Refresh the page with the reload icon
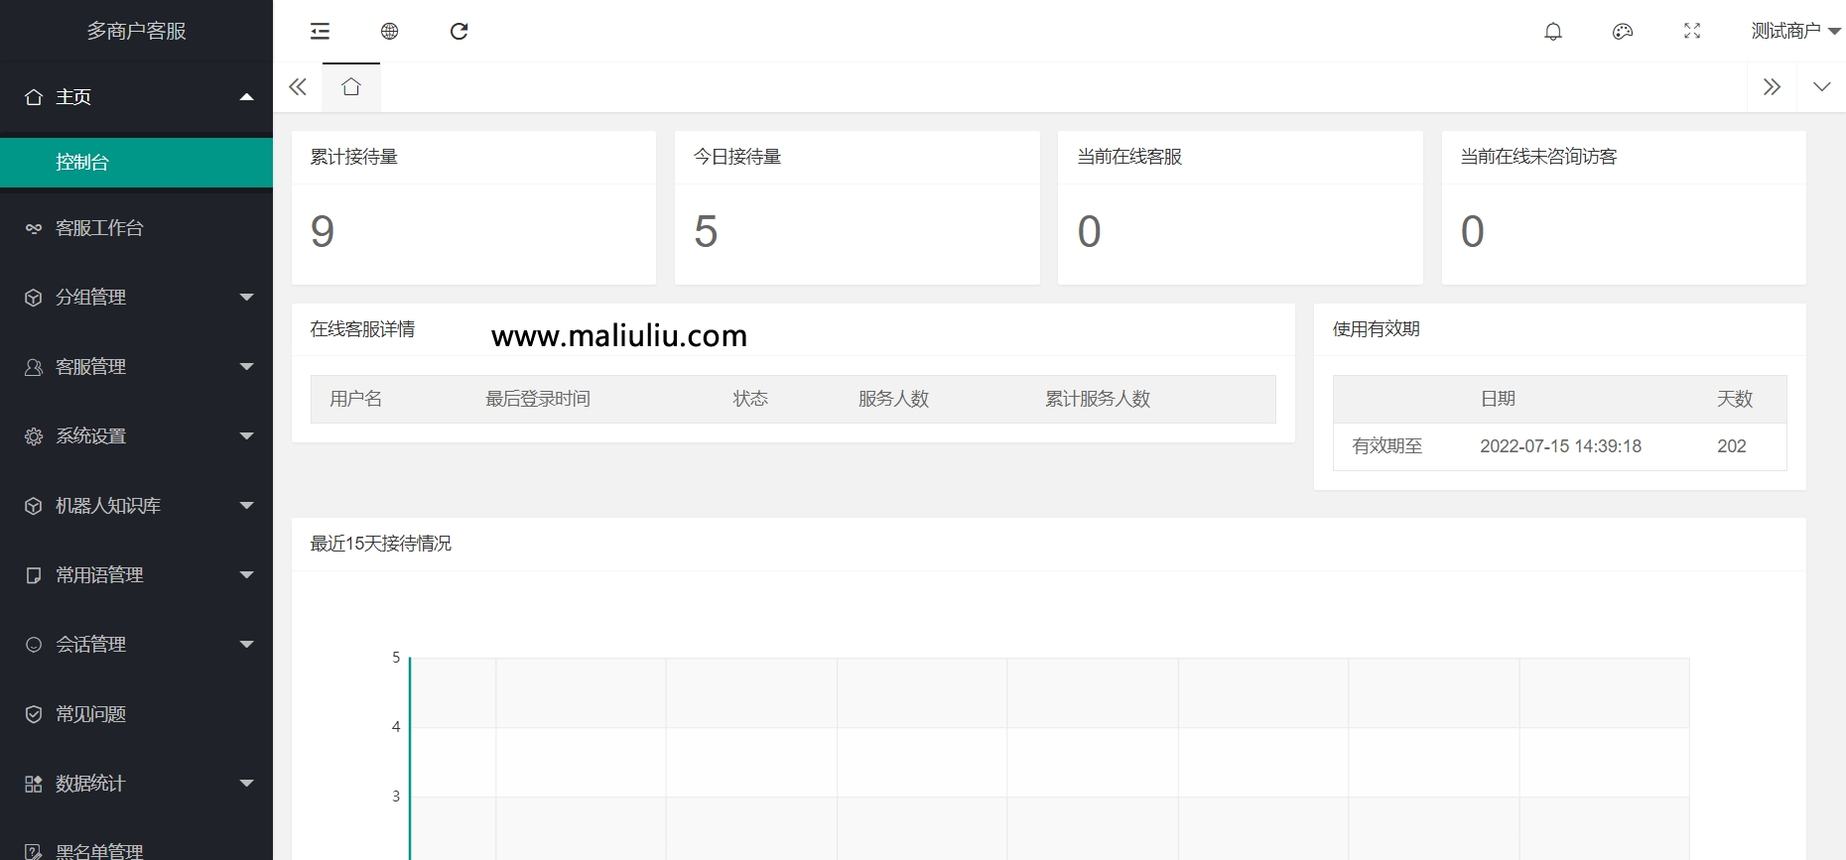The image size is (1846, 860). click(459, 32)
